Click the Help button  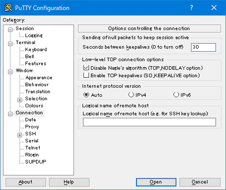click(69, 182)
